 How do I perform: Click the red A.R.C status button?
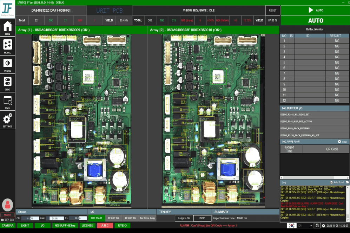[x=105, y=226]
